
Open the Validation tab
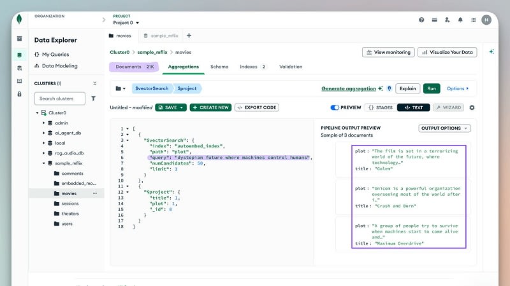(x=291, y=67)
